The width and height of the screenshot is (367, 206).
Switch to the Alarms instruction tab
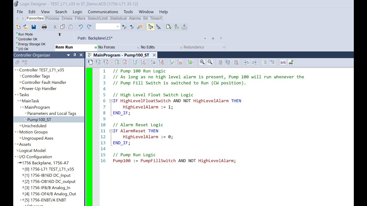click(135, 18)
